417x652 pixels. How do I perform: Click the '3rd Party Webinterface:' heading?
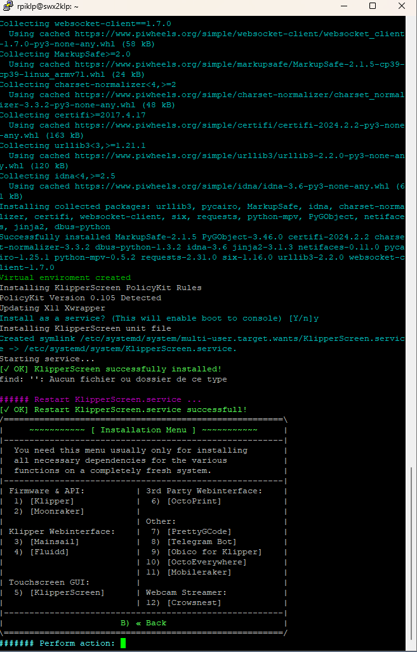coord(204,491)
